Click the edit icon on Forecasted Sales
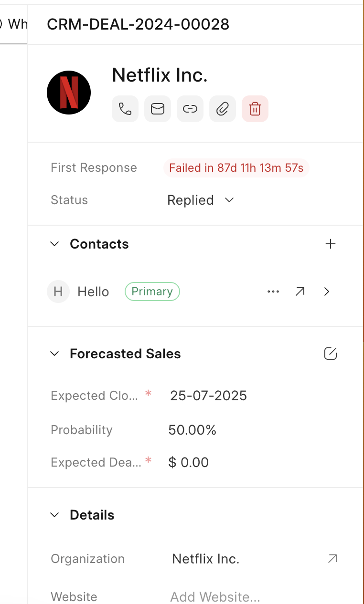This screenshot has height=604, width=364. tap(330, 354)
